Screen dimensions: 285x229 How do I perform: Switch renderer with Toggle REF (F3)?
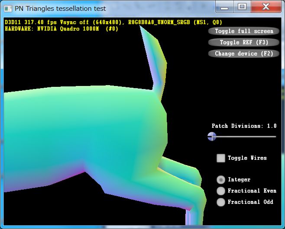244,42
